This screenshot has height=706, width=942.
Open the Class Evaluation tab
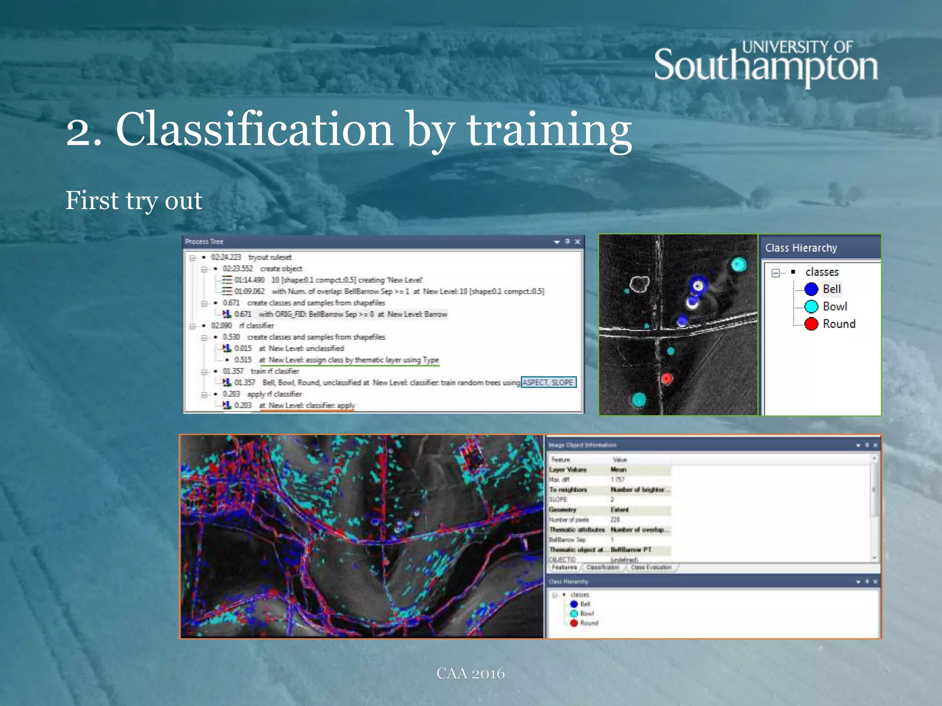click(x=651, y=568)
